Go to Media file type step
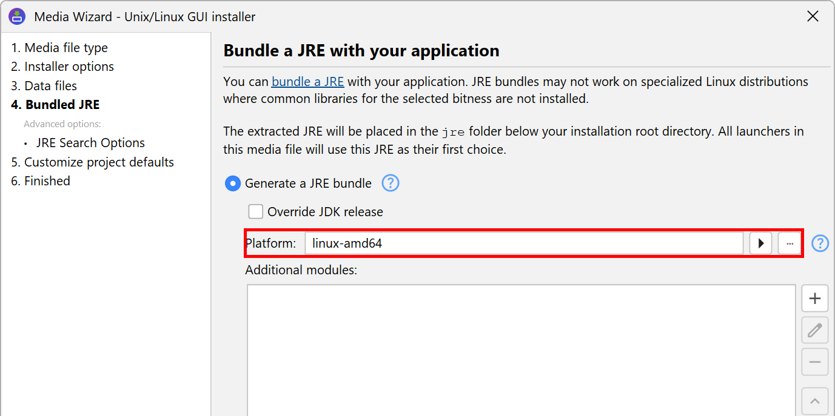This screenshot has height=416, width=835. click(x=59, y=48)
